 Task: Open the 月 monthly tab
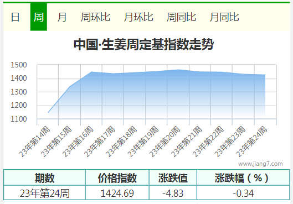pyautogui.click(x=62, y=17)
